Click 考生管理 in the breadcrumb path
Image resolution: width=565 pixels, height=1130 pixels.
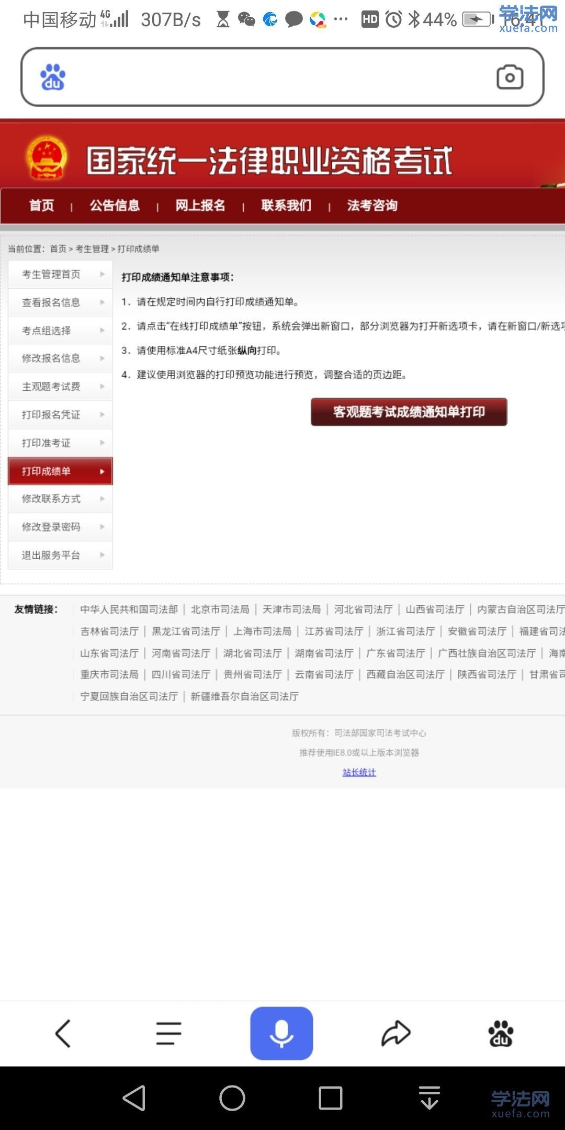92,249
